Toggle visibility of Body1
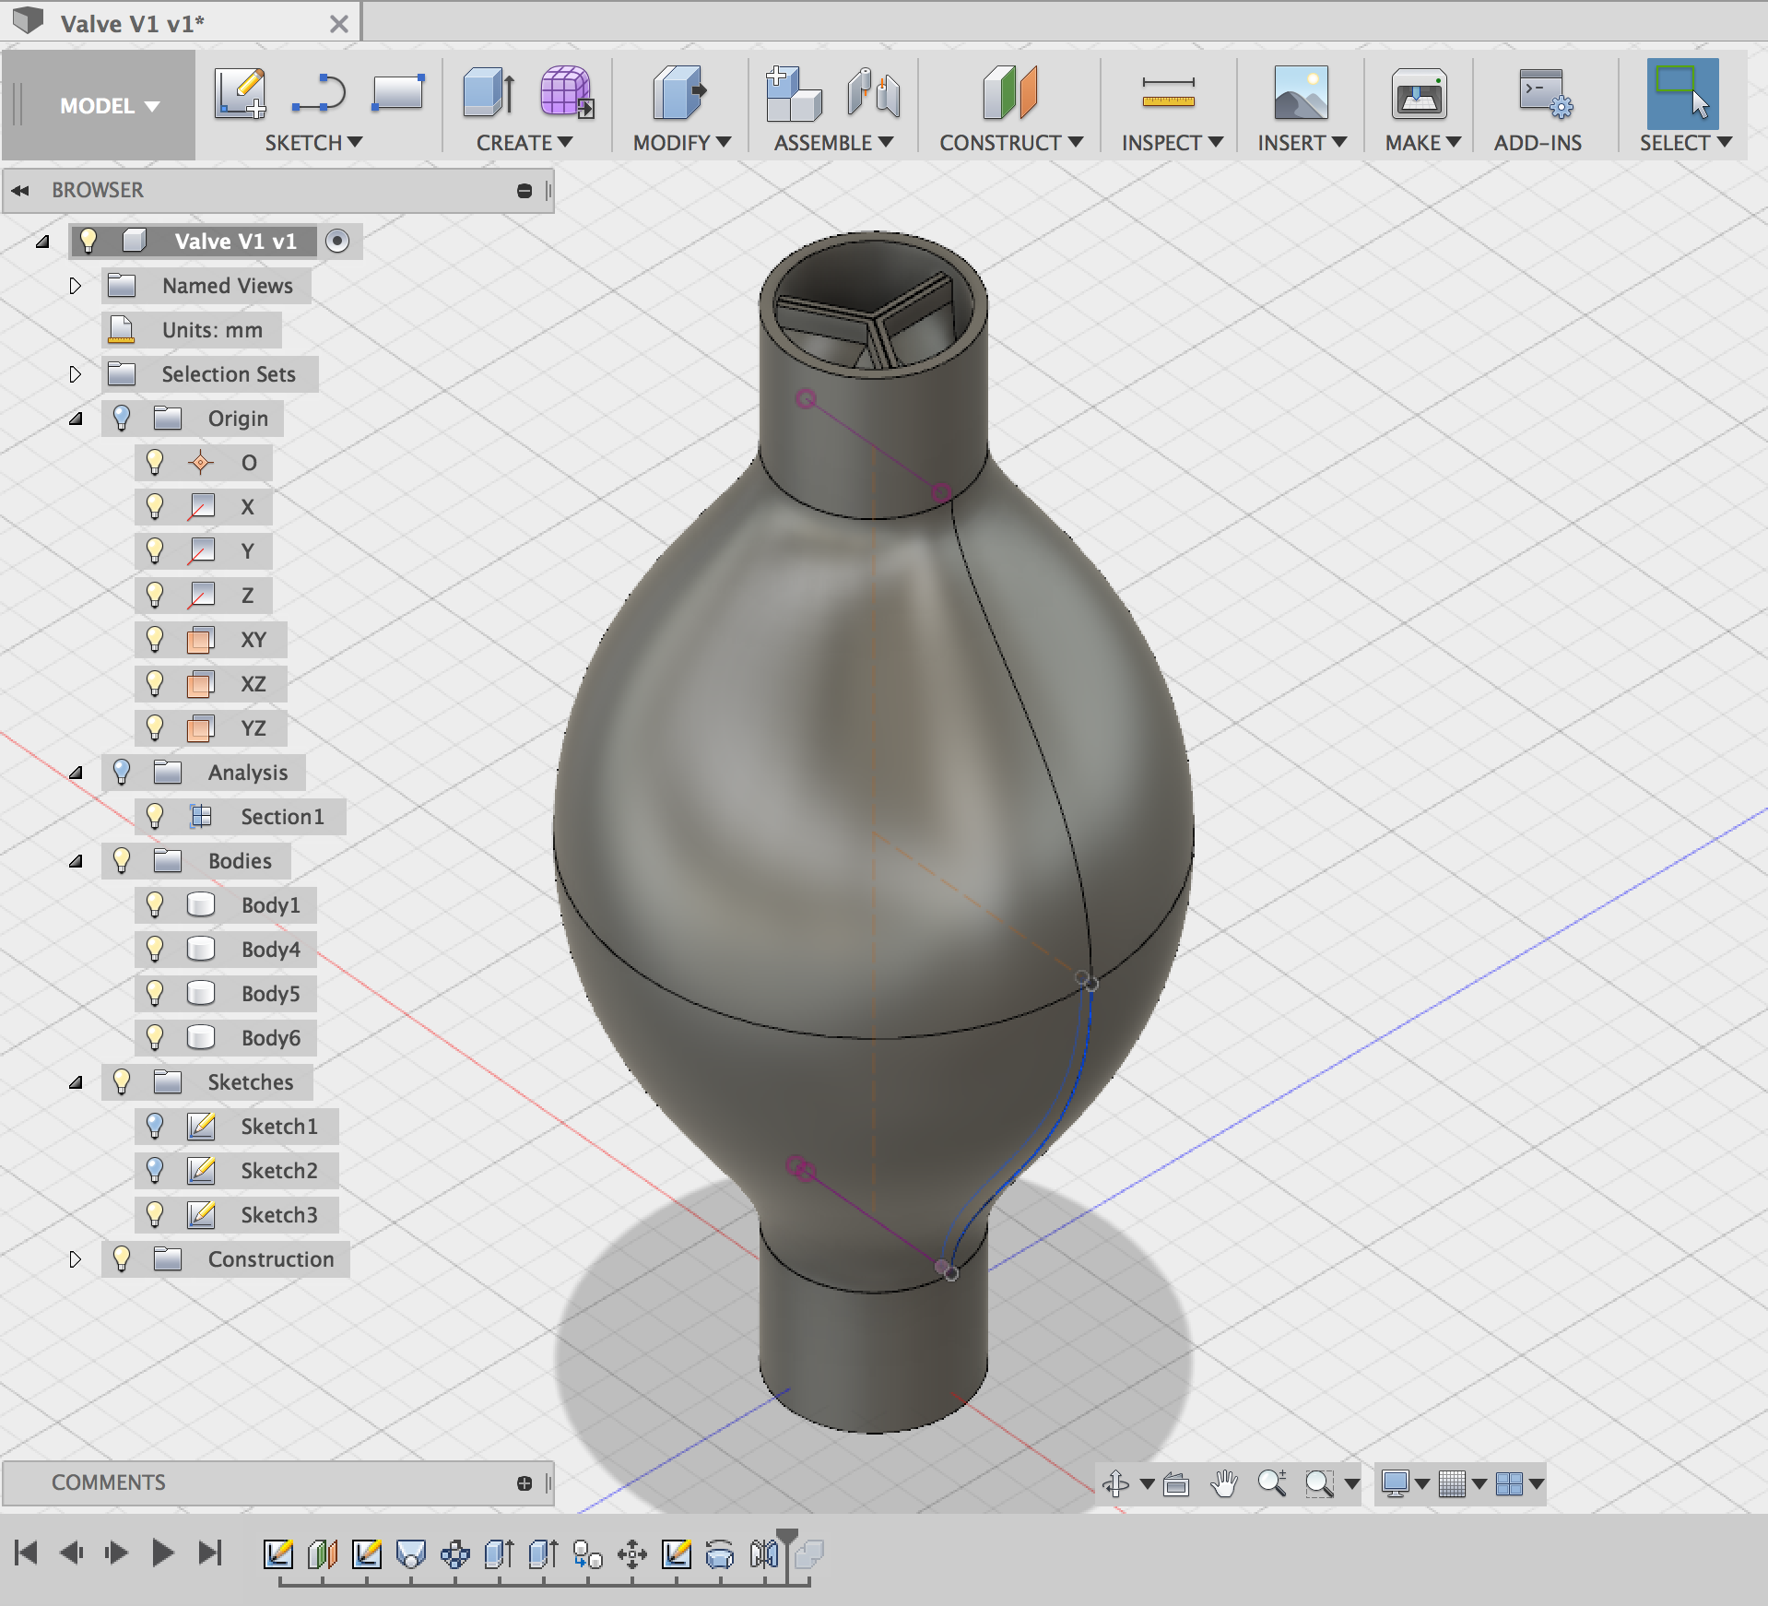1768x1606 pixels. (x=155, y=905)
